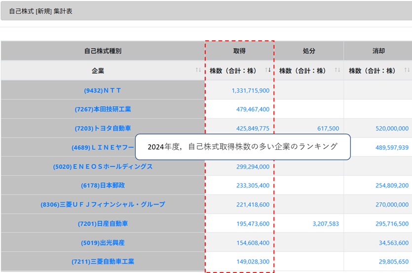This screenshot has width=412, height=273.
Task: Click the 自己株式種別 header cell
Action: coord(103,51)
